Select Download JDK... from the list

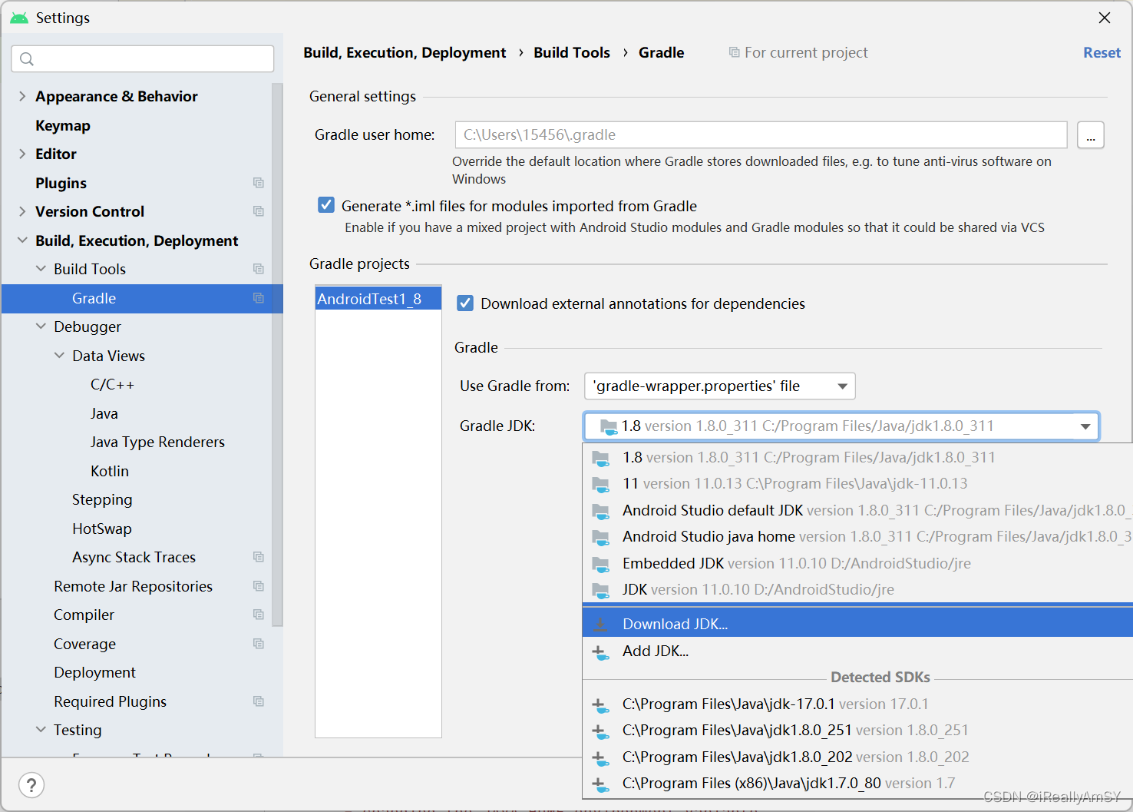(857, 624)
